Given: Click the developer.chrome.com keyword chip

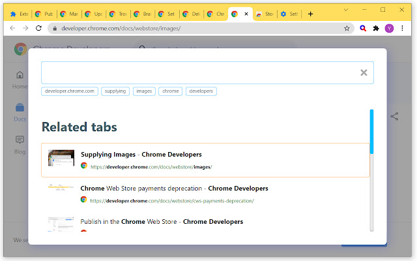Looking at the screenshot, I should point(70,91).
